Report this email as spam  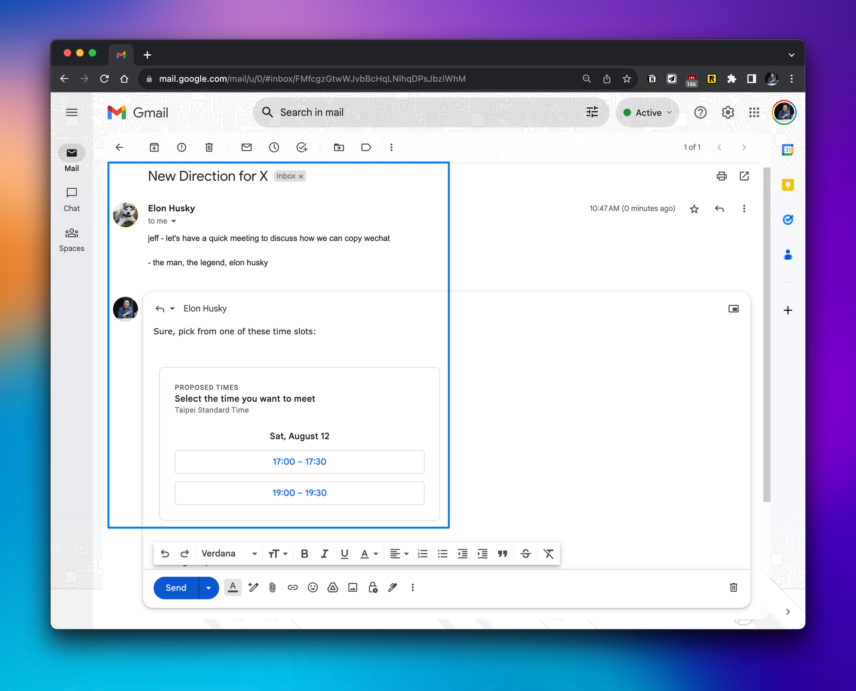pyautogui.click(x=181, y=147)
